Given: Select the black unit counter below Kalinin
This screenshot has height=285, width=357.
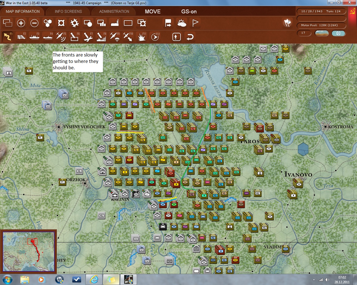Looking at the screenshot, I should pyautogui.click(x=163, y=227).
